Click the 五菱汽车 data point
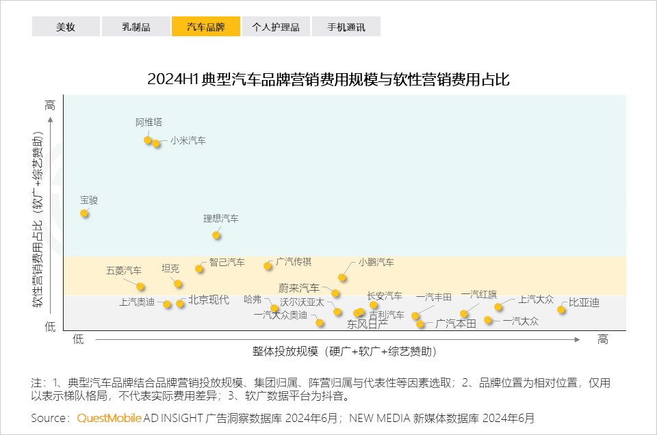This screenshot has width=657, height=435. (140, 287)
